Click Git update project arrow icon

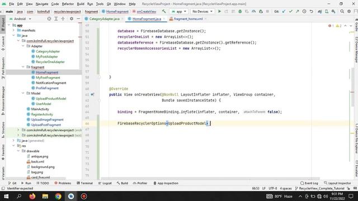pos(284,11)
